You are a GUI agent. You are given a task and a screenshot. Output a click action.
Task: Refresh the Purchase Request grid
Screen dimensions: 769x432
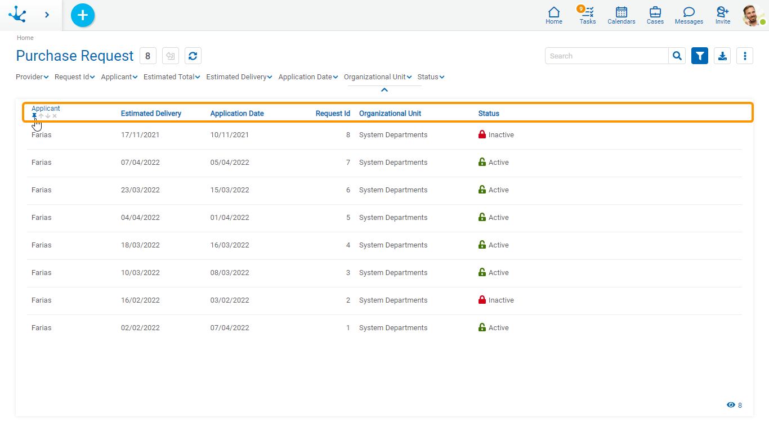pyautogui.click(x=193, y=56)
